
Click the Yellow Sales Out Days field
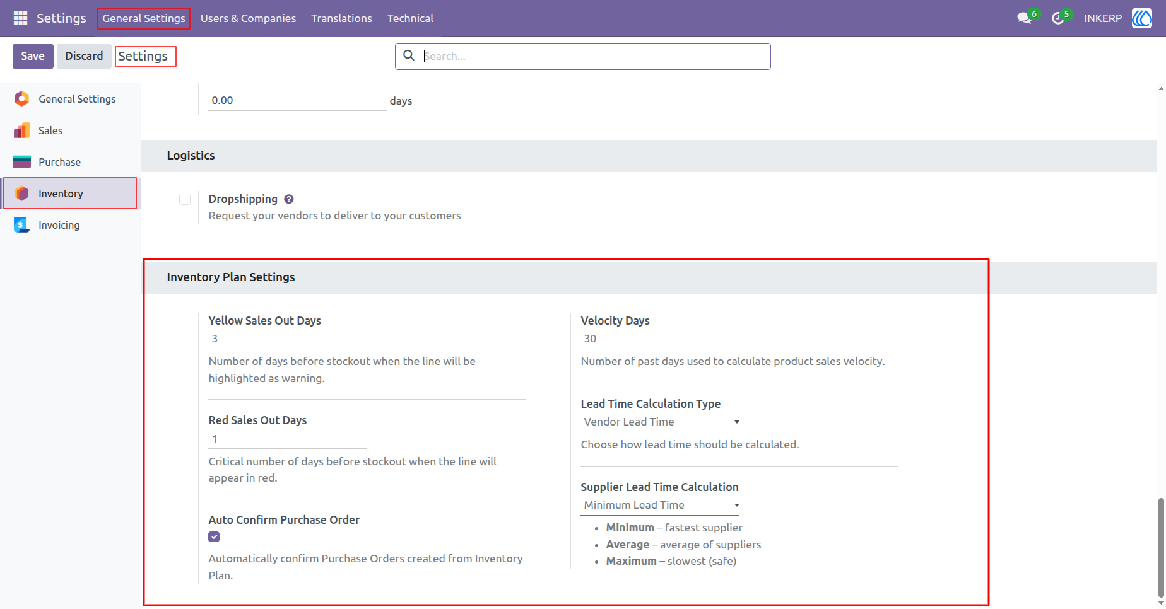coord(288,339)
